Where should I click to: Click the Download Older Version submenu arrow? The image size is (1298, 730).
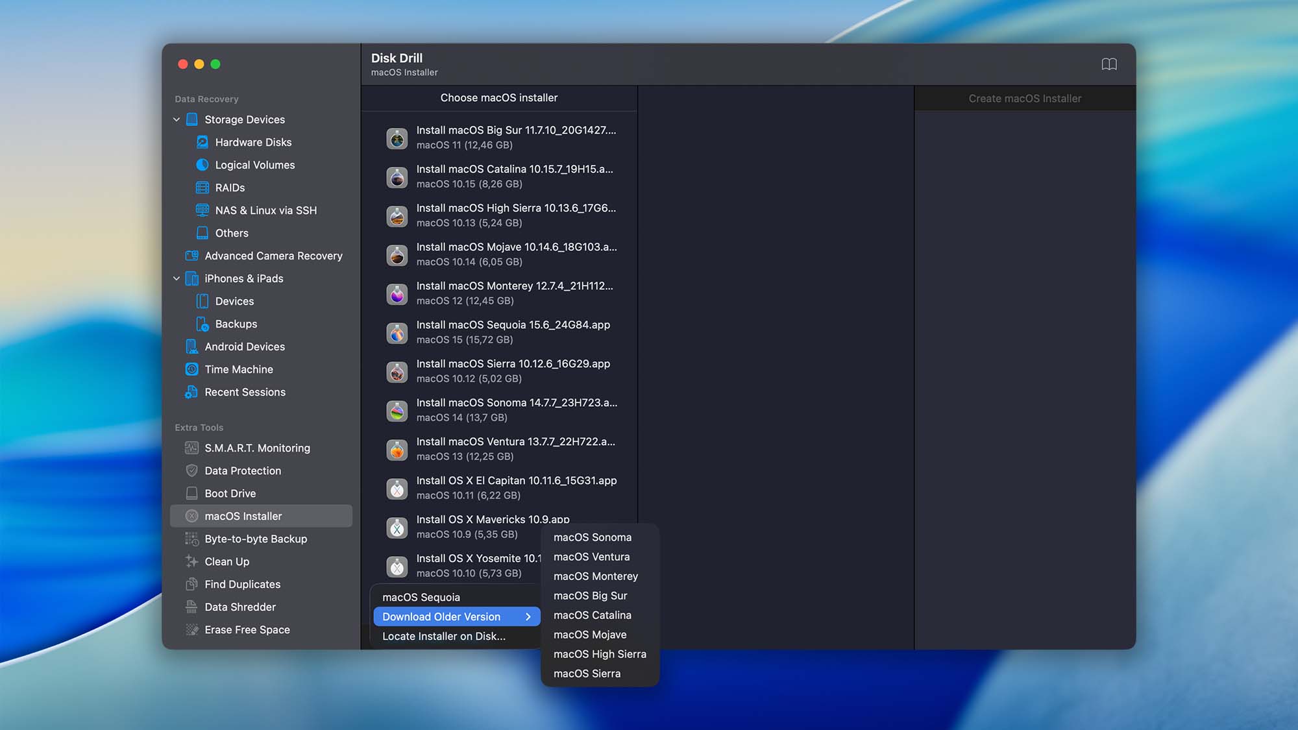click(x=528, y=616)
